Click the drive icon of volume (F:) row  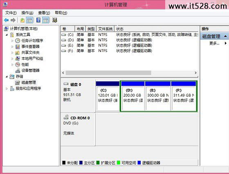coord(64,51)
